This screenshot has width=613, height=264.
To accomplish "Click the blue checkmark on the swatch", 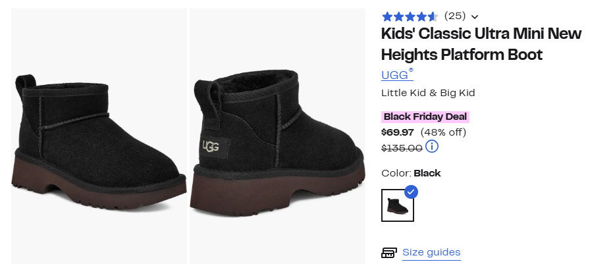I will point(411,192).
